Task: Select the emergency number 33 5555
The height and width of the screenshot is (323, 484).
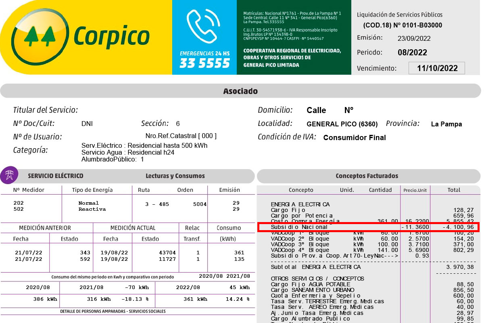Action: (x=204, y=63)
